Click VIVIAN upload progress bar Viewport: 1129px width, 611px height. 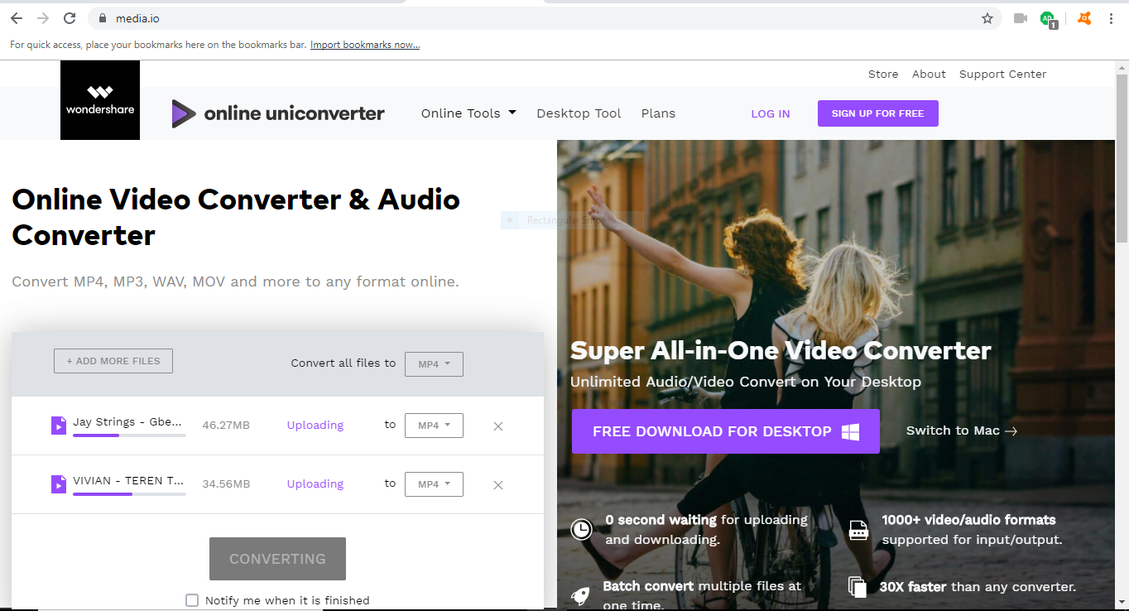129,493
